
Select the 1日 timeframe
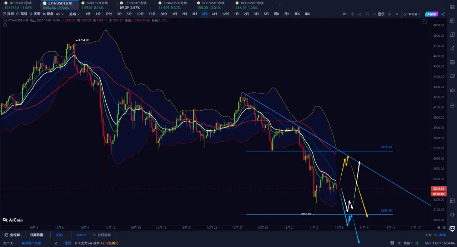[236, 14]
